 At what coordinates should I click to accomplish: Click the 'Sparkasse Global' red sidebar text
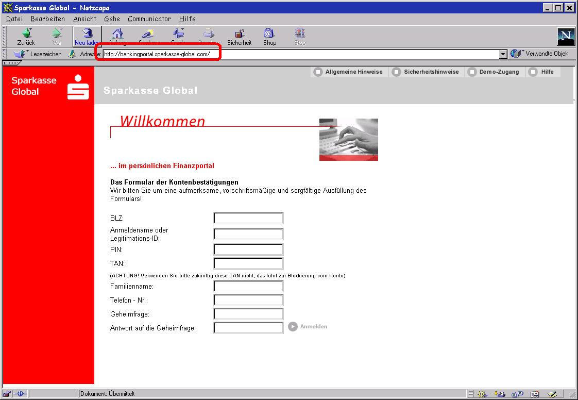pos(34,86)
